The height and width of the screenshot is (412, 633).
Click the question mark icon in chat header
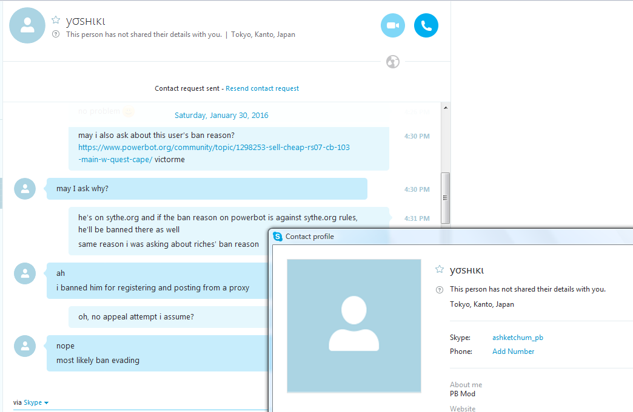click(56, 34)
